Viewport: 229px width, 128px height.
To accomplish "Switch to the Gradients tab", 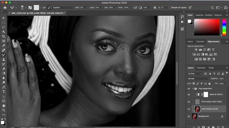I will [209, 15].
